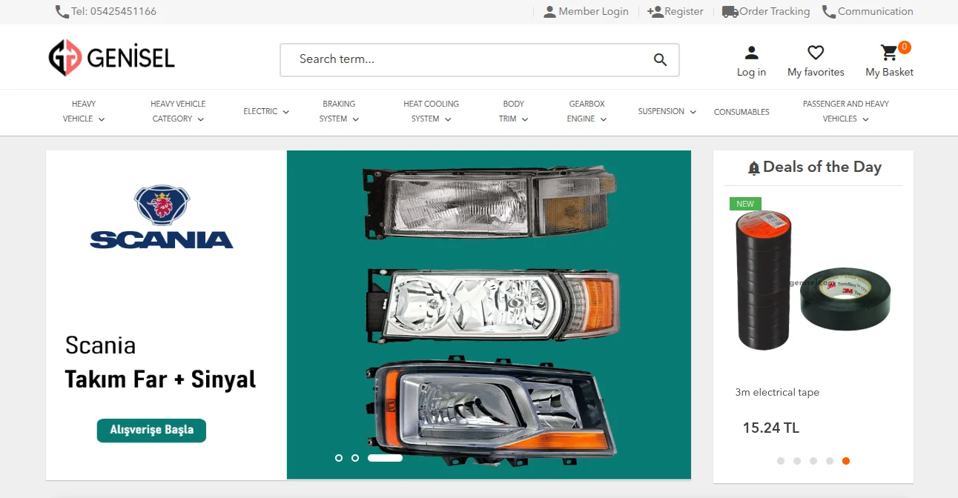Click the heart icon above My favorites
Image resolution: width=958 pixels, height=498 pixels.
click(x=815, y=51)
